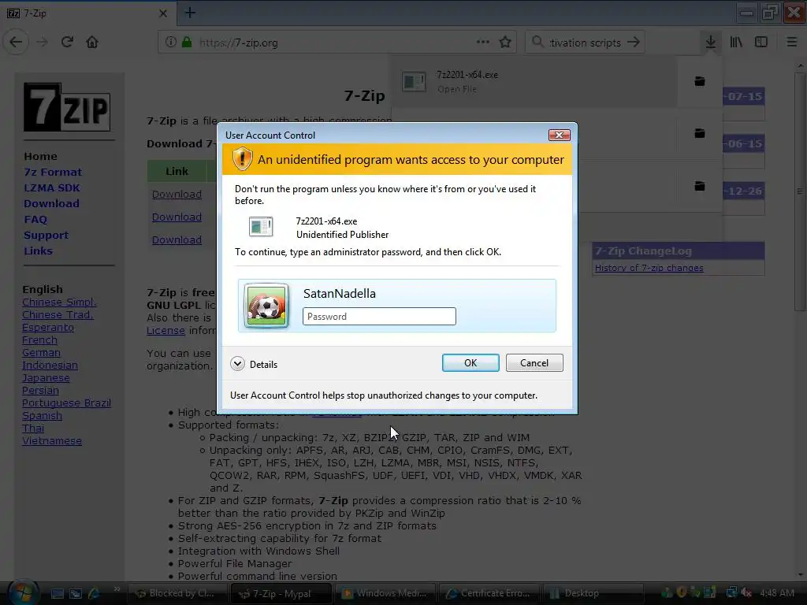Open the License link

[x=165, y=330]
